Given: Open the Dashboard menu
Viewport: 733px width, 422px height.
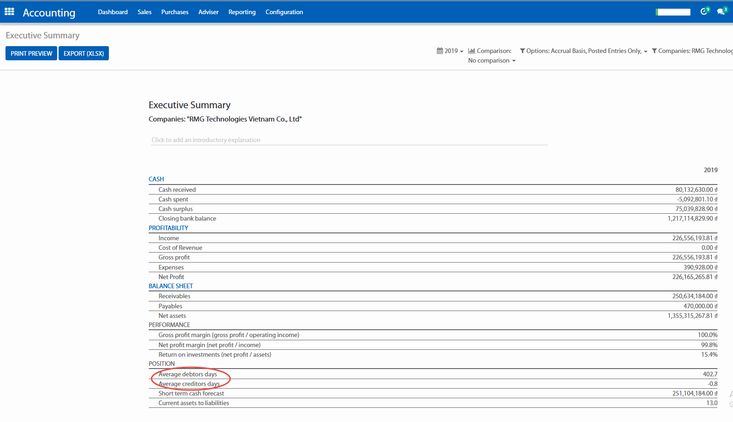Looking at the screenshot, I should [x=113, y=12].
